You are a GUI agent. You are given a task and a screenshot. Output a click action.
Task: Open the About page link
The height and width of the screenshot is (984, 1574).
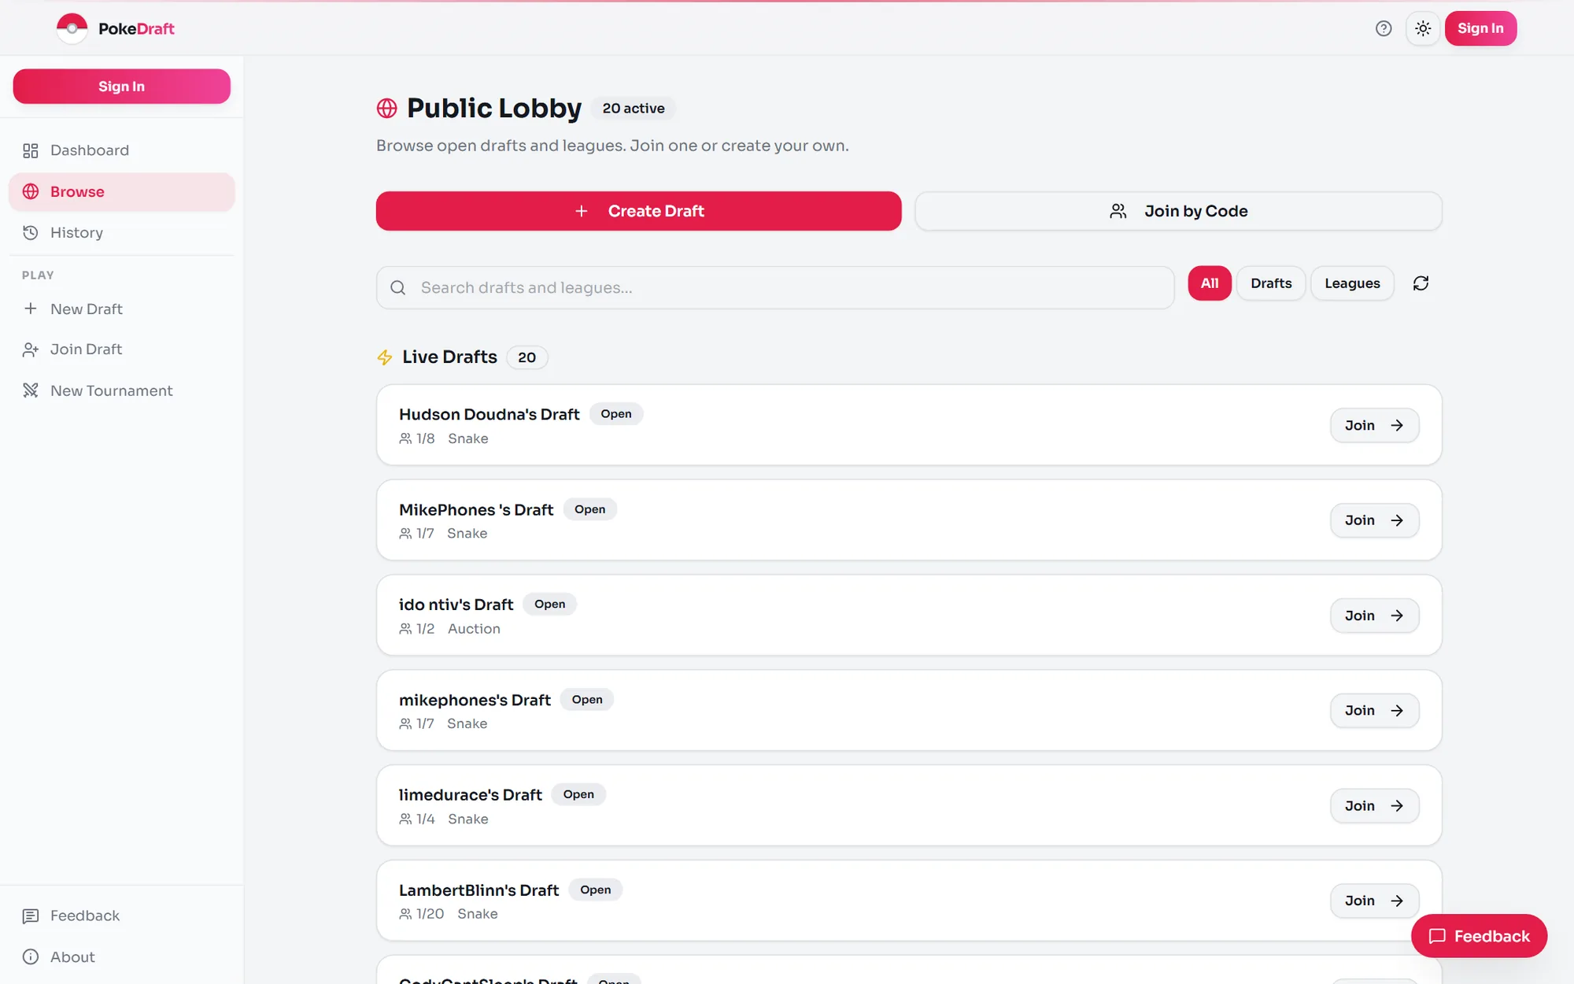tap(122, 957)
